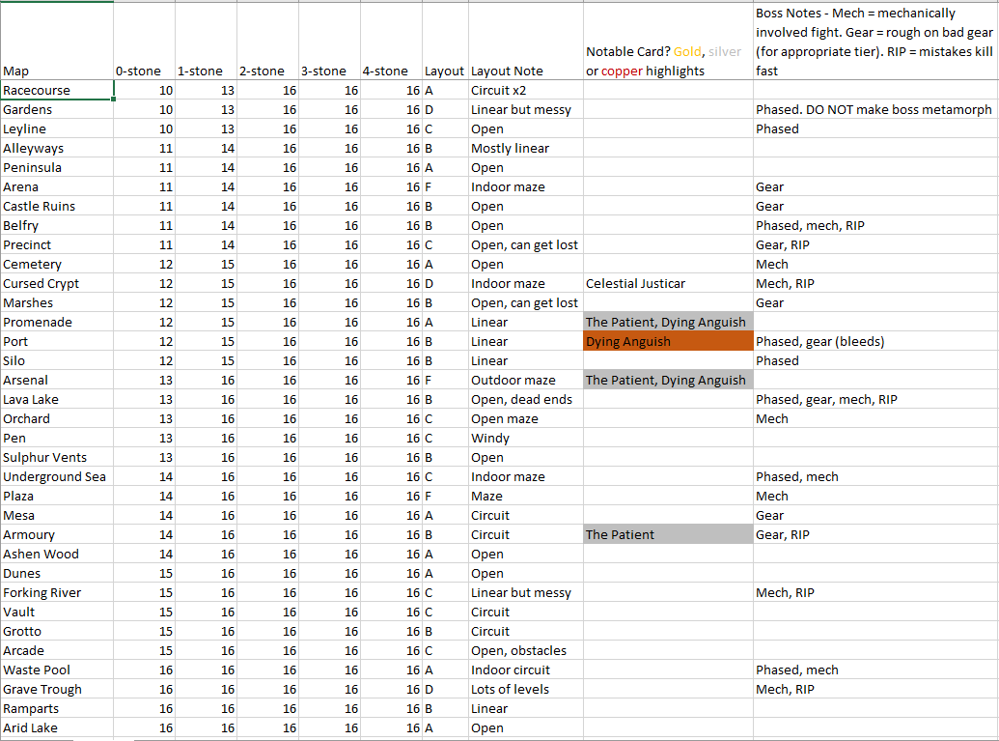Select the Indoor circuit layout note

click(526, 670)
